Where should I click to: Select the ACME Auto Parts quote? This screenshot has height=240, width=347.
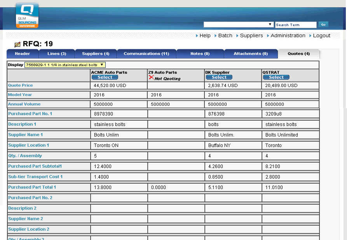(105, 77)
